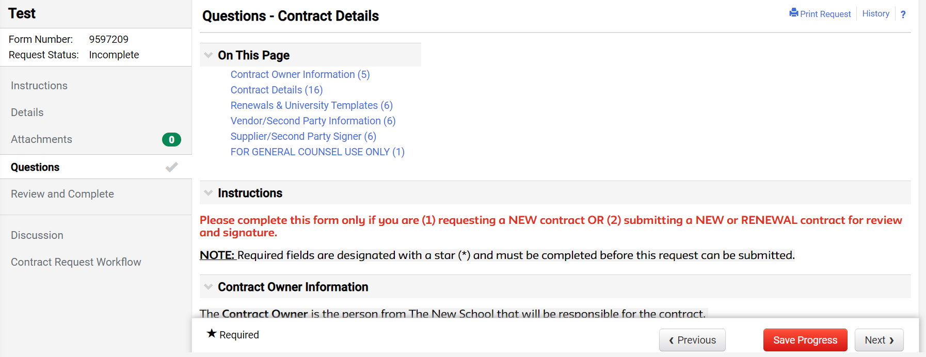Screen dimensions: 926x357
Task: Click the Previous button
Action: [x=692, y=340]
